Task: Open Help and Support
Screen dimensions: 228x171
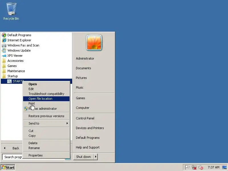Action: [87, 147]
